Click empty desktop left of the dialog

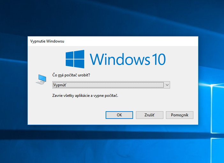click(x=13, y=80)
